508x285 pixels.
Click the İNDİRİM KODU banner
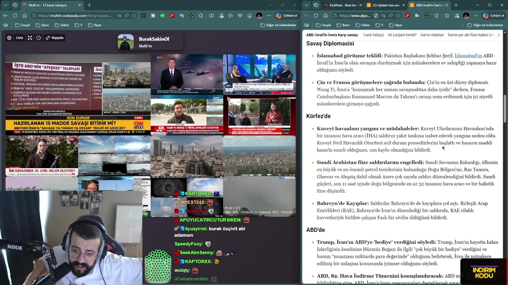coord(484,272)
